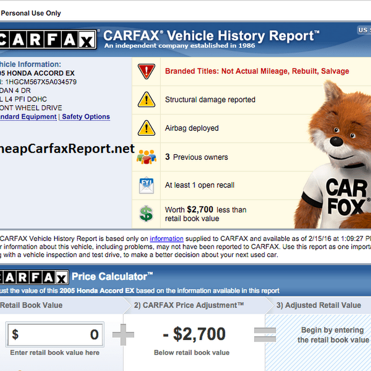
Task: Click the 'Personal Use Only' text
Action: click(31, 13)
